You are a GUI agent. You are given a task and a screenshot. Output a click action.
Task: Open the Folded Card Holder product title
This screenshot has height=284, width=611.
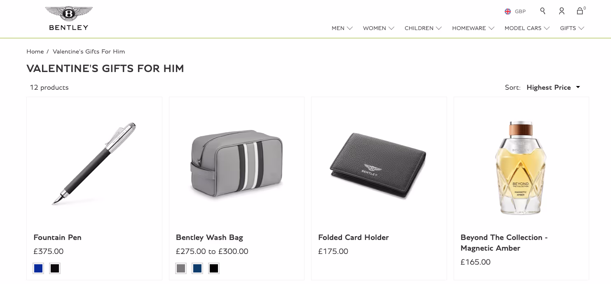[x=353, y=237]
